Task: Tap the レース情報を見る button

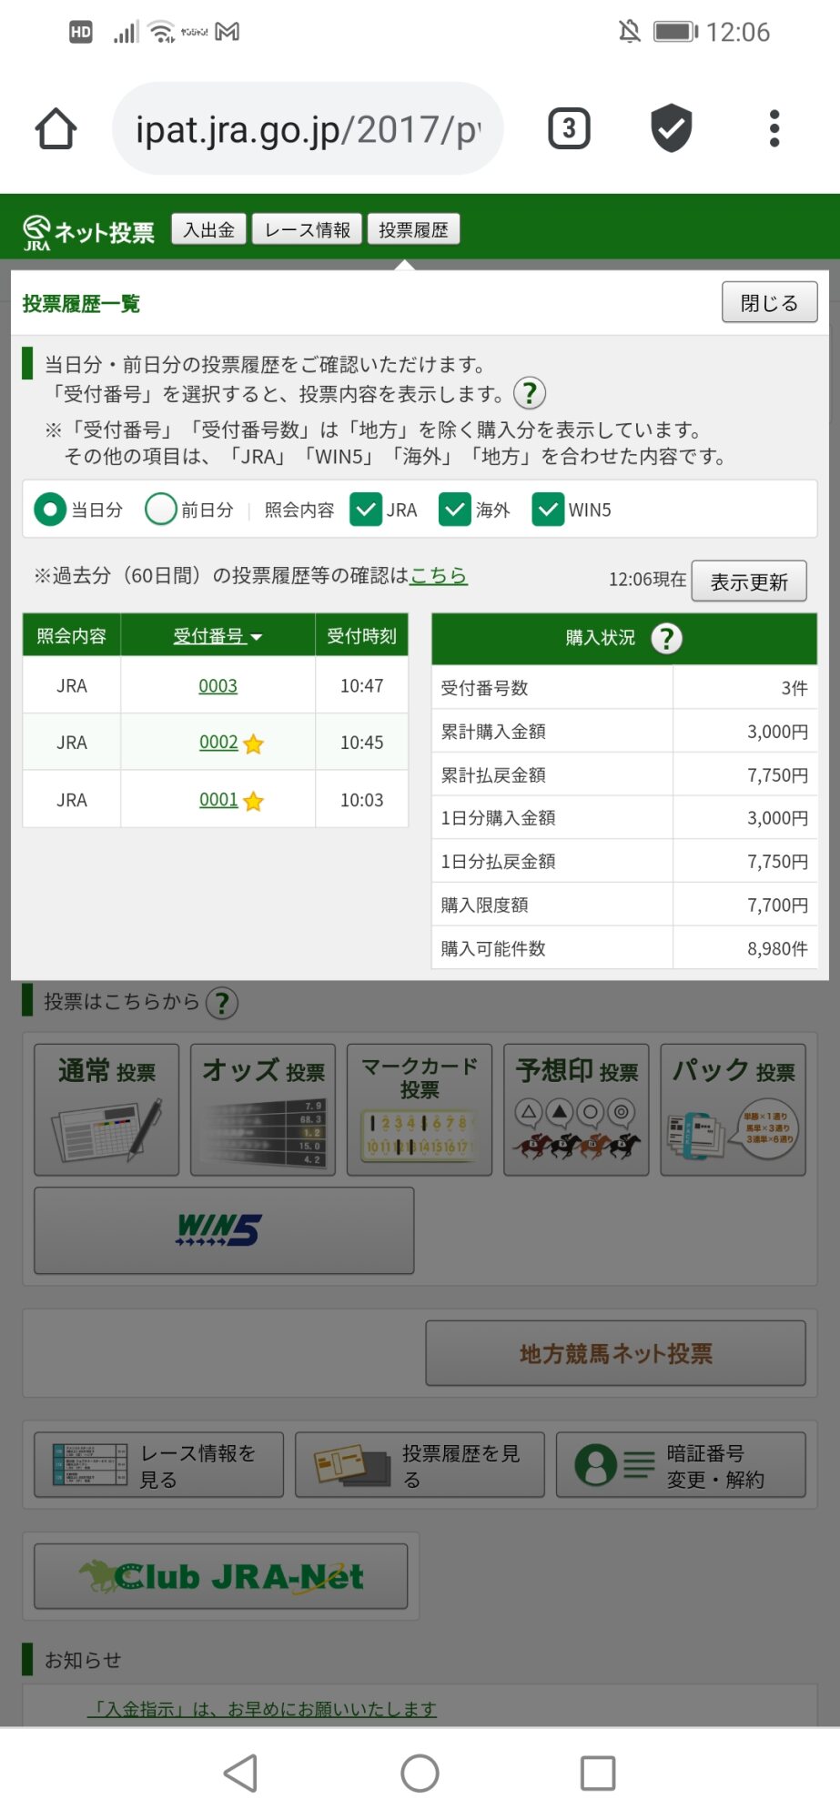Action: click(159, 1465)
